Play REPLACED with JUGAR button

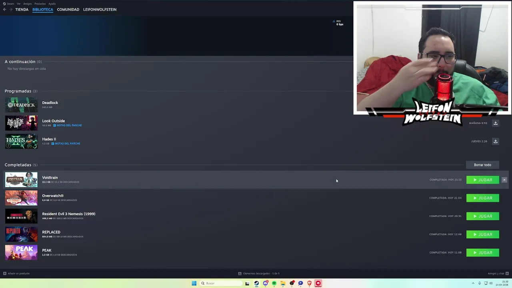483,234
